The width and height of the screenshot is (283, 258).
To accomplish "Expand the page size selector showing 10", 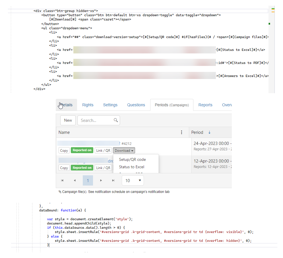I will click(133, 180).
